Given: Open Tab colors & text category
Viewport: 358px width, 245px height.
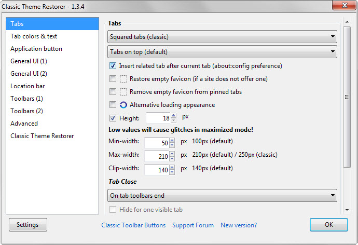Looking at the screenshot, I should [52, 36].
